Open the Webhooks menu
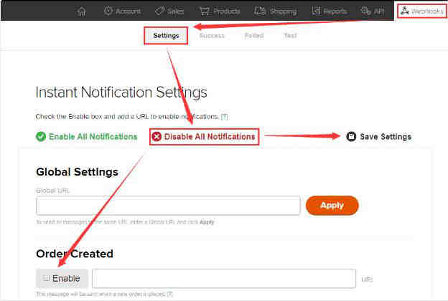This screenshot has width=448, height=301. 421,11
